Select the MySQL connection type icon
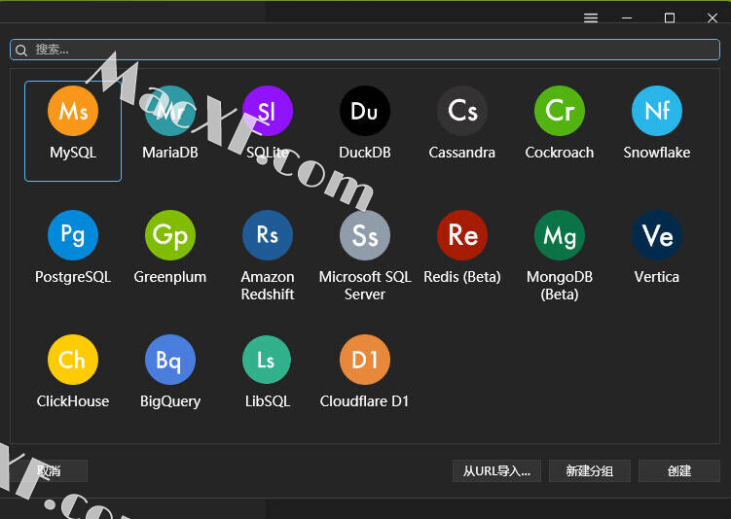The width and height of the screenshot is (731, 519). (x=73, y=111)
